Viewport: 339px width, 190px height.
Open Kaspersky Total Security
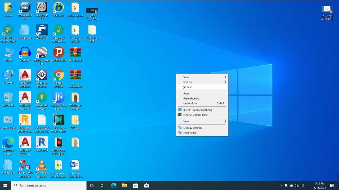[8, 34]
